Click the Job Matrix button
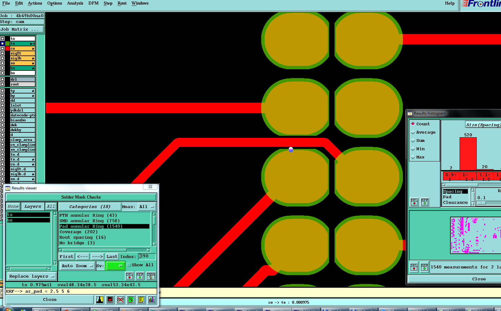The height and width of the screenshot is (311, 501). tap(22, 29)
